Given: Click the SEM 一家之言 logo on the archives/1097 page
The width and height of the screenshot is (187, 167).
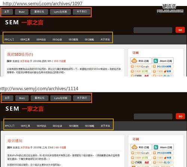Looking at the screenshot, I should pyautogui.click(x=24, y=23).
